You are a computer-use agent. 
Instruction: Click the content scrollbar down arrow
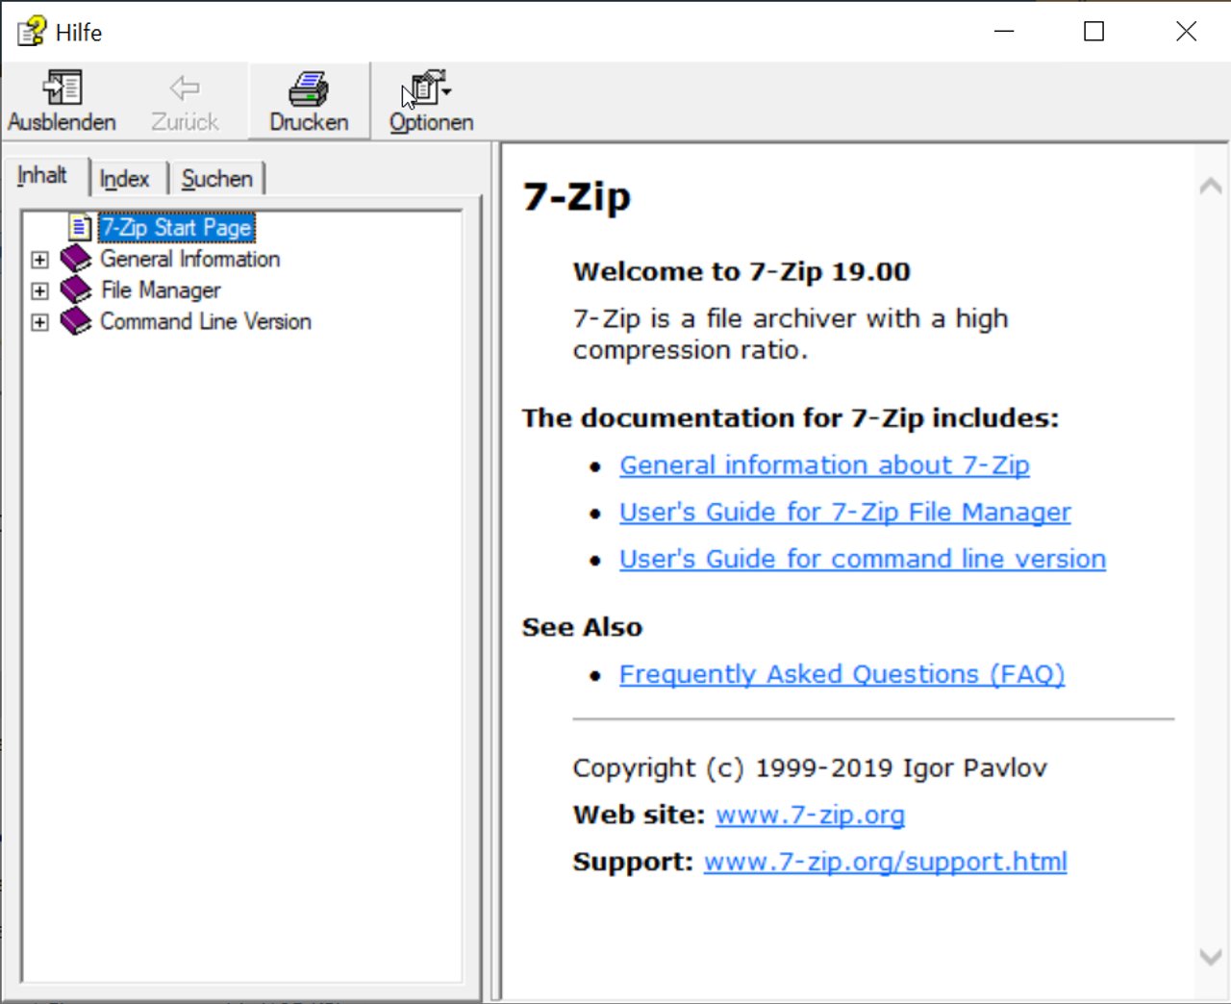(x=1211, y=956)
